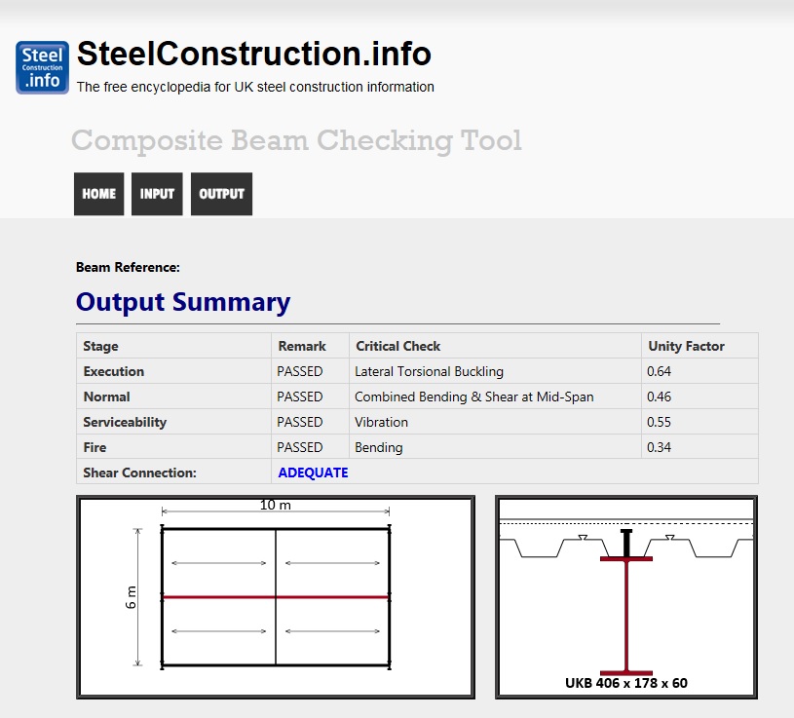This screenshot has height=718, width=794.
Task: Click the blue ADEQUATE shear connection result
Action: pyautogui.click(x=313, y=472)
